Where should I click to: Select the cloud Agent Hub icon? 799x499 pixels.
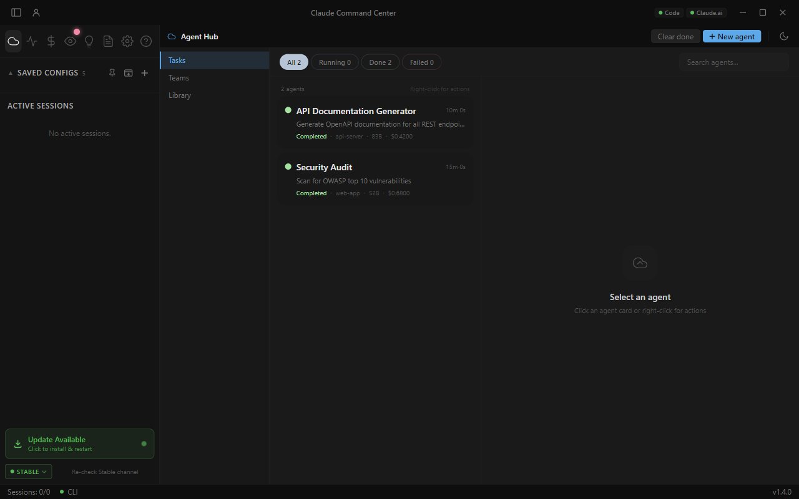[x=13, y=41]
